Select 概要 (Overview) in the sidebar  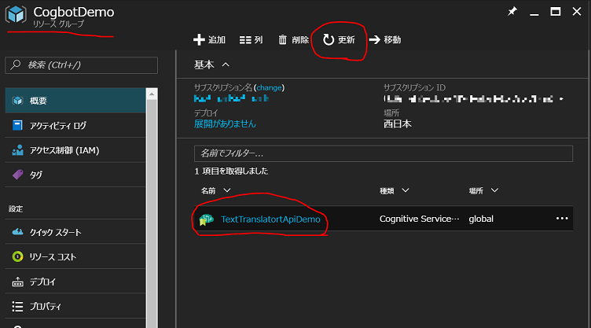(75, 101)
